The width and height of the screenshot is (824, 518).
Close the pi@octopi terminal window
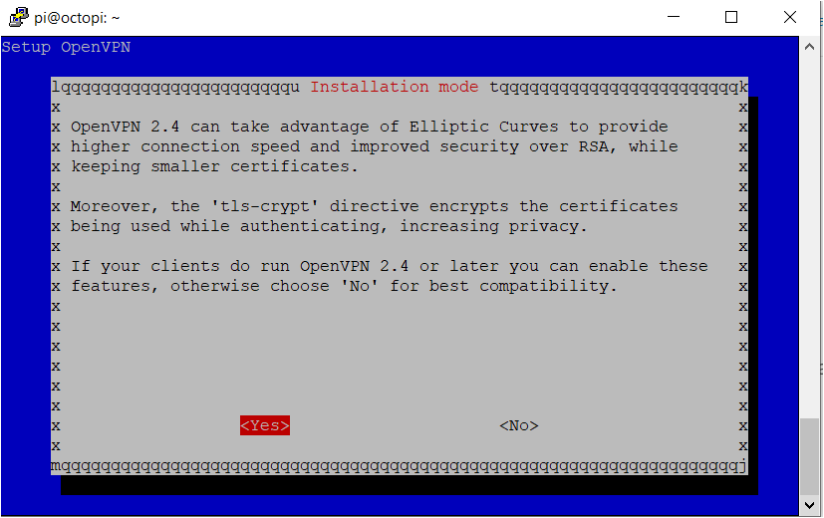click(790, 17)
